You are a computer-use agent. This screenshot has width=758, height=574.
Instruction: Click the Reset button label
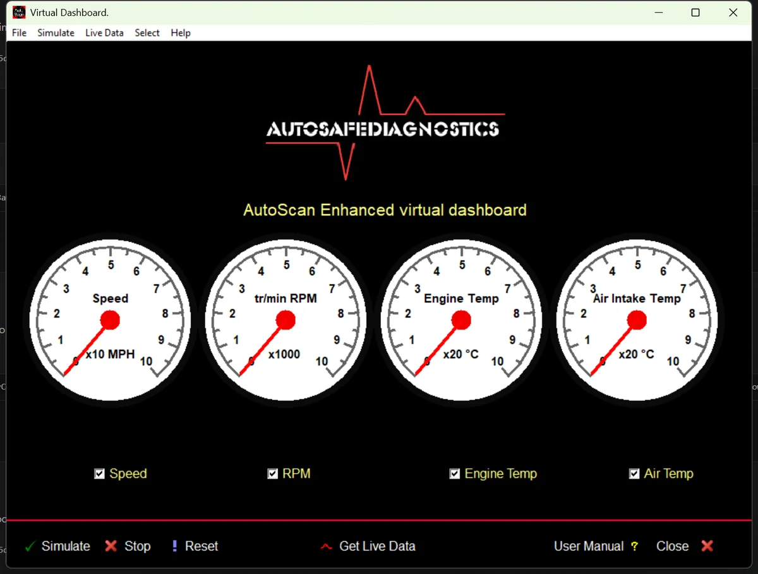tap(202, 546)
